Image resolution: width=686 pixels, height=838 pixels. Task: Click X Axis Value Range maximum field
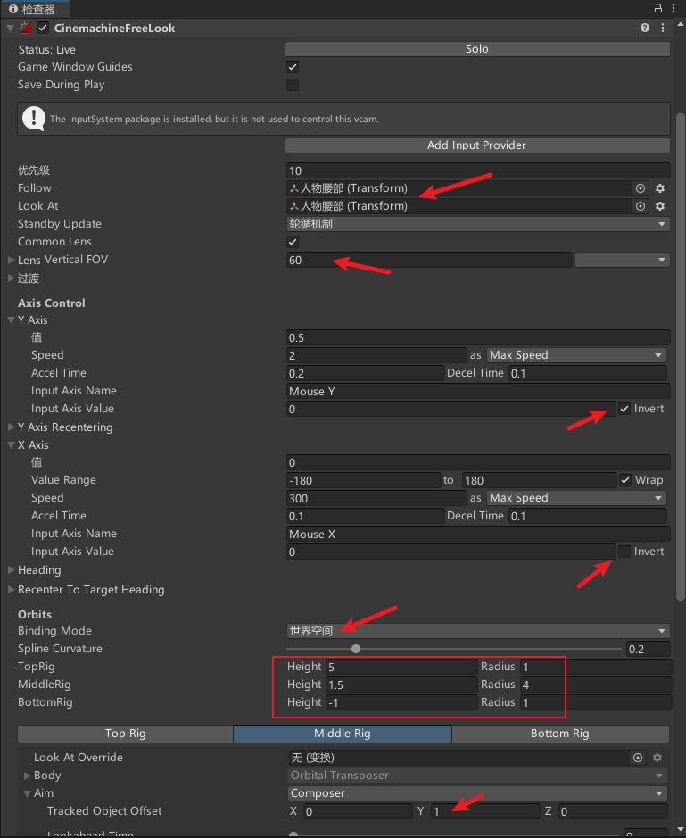(x=539, y=480)
